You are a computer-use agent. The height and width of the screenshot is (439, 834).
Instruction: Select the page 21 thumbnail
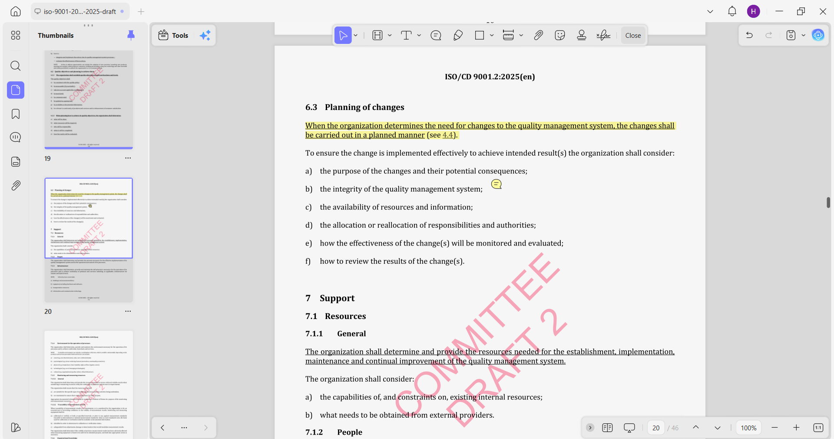pos(89,385)
